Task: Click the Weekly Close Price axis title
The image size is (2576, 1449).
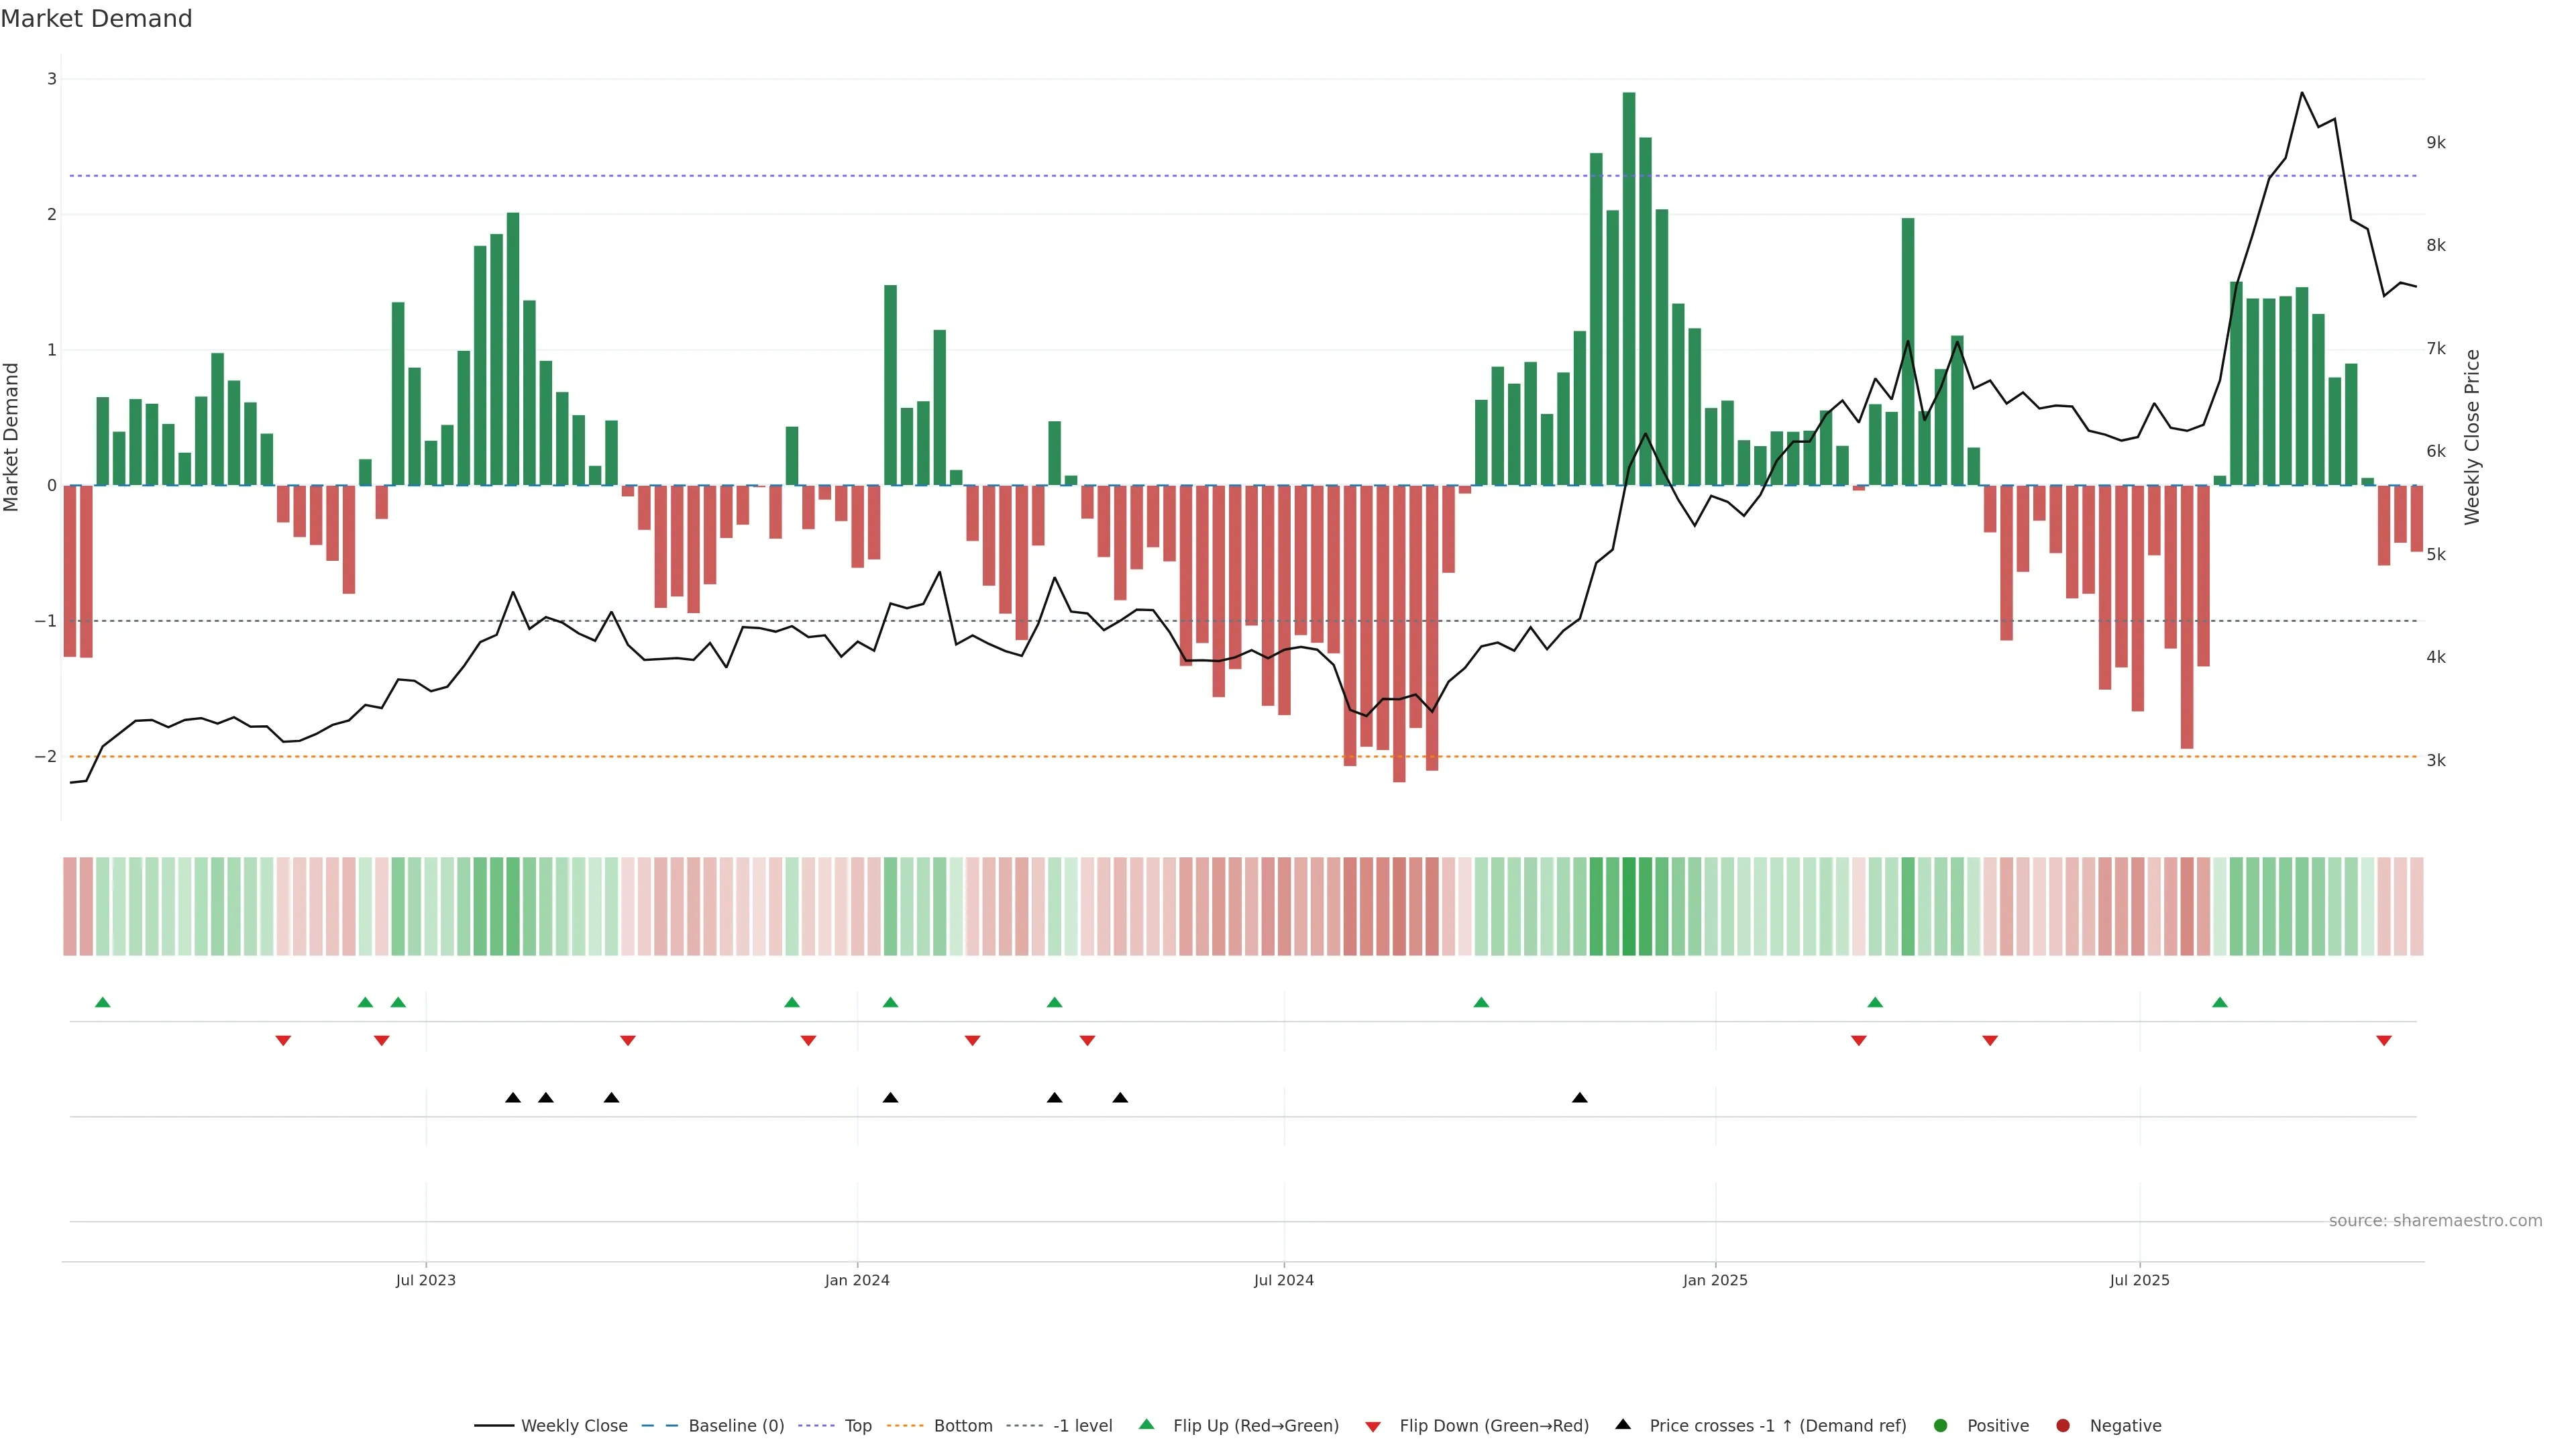Action: pyautogui.click(x=2472, y=437)
